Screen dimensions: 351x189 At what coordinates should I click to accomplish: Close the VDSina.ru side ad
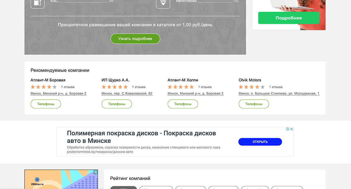(x=96, y=172)
